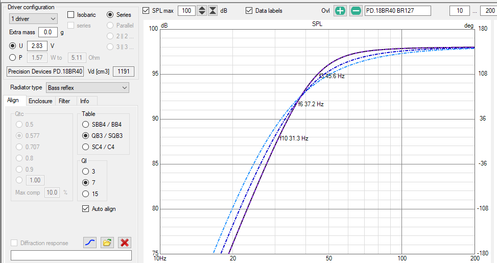
Task: Toggle the Data labels checkbox
Action: [249, 10]
